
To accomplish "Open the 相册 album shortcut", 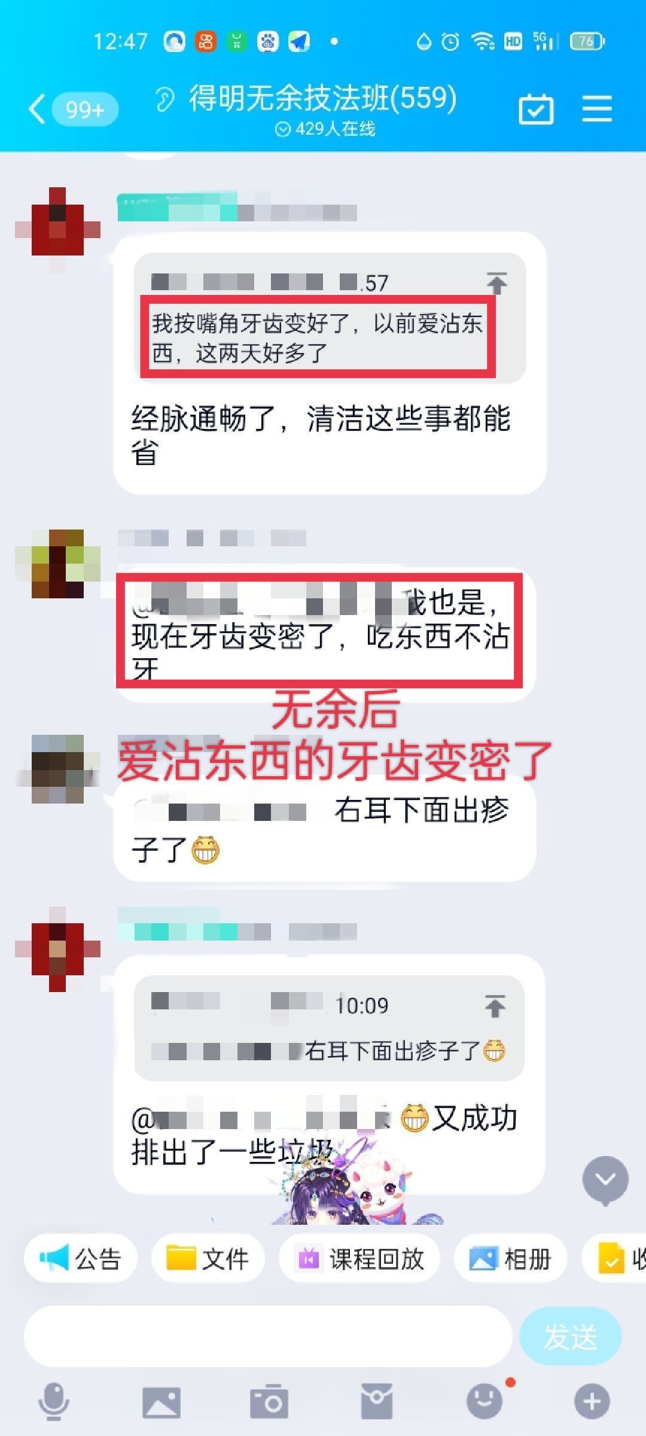I will (x=510, y=1259).
